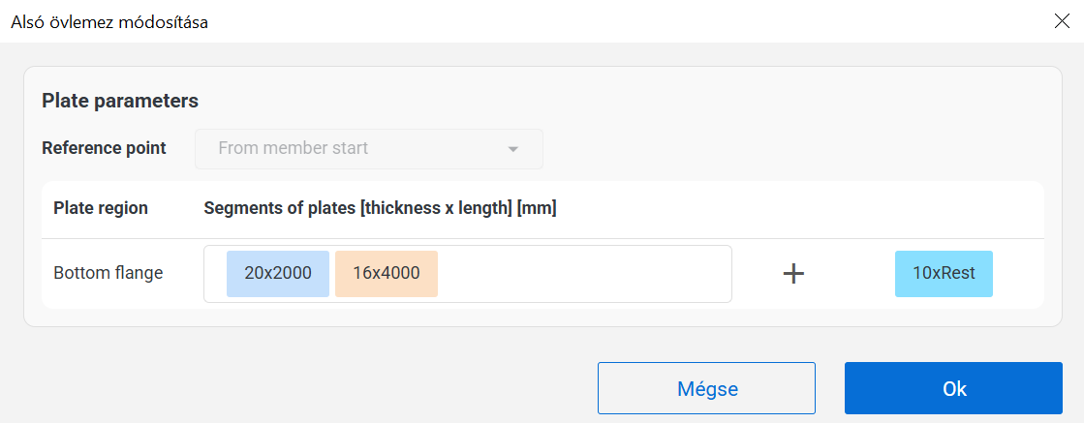1084x423 pixels.
Task: Click empty space in segments input field
Action: click(x=581, y=274)
